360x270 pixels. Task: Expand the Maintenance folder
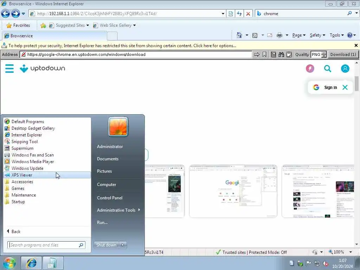(x=47, y=195)
